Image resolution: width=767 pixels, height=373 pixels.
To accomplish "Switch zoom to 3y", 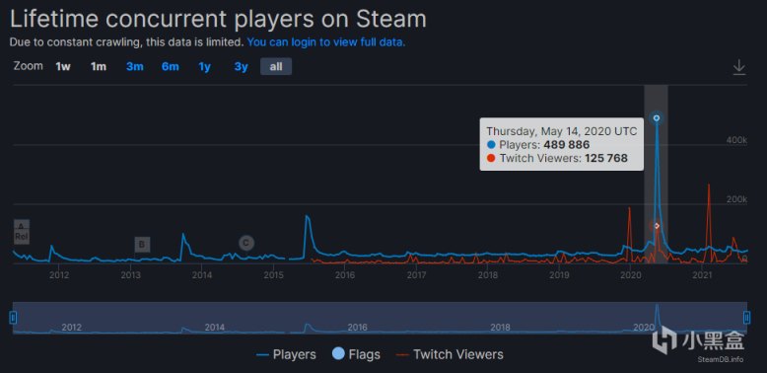I will 241,66.
